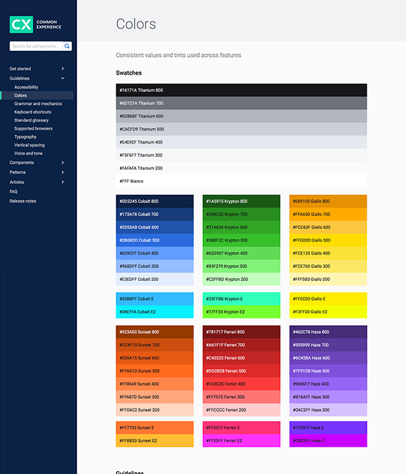Select the Titanium 800 swatch
The image size is (406, 474).
tap(241, 90)
